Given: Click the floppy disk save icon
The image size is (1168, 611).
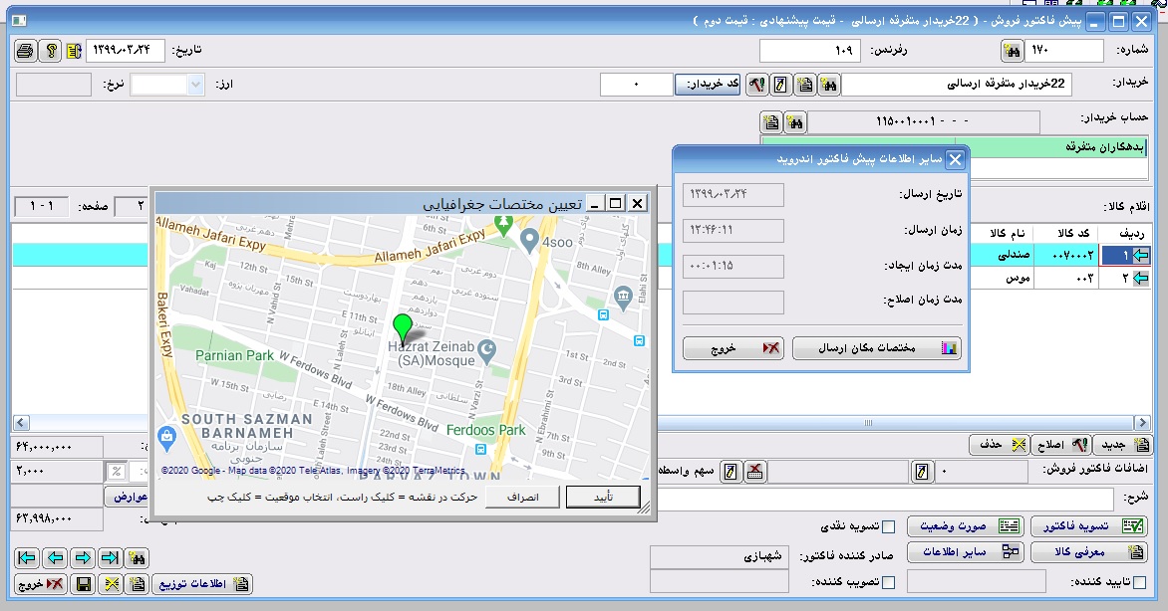Looking at the screenshot, I should [84, 584].
